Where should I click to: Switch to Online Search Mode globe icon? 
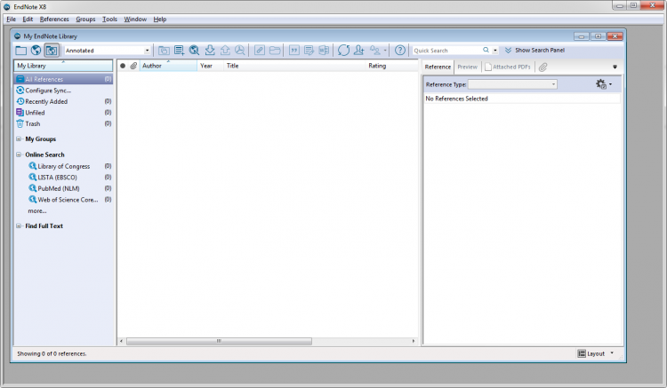pyautogui.click(x=36, y=51)
